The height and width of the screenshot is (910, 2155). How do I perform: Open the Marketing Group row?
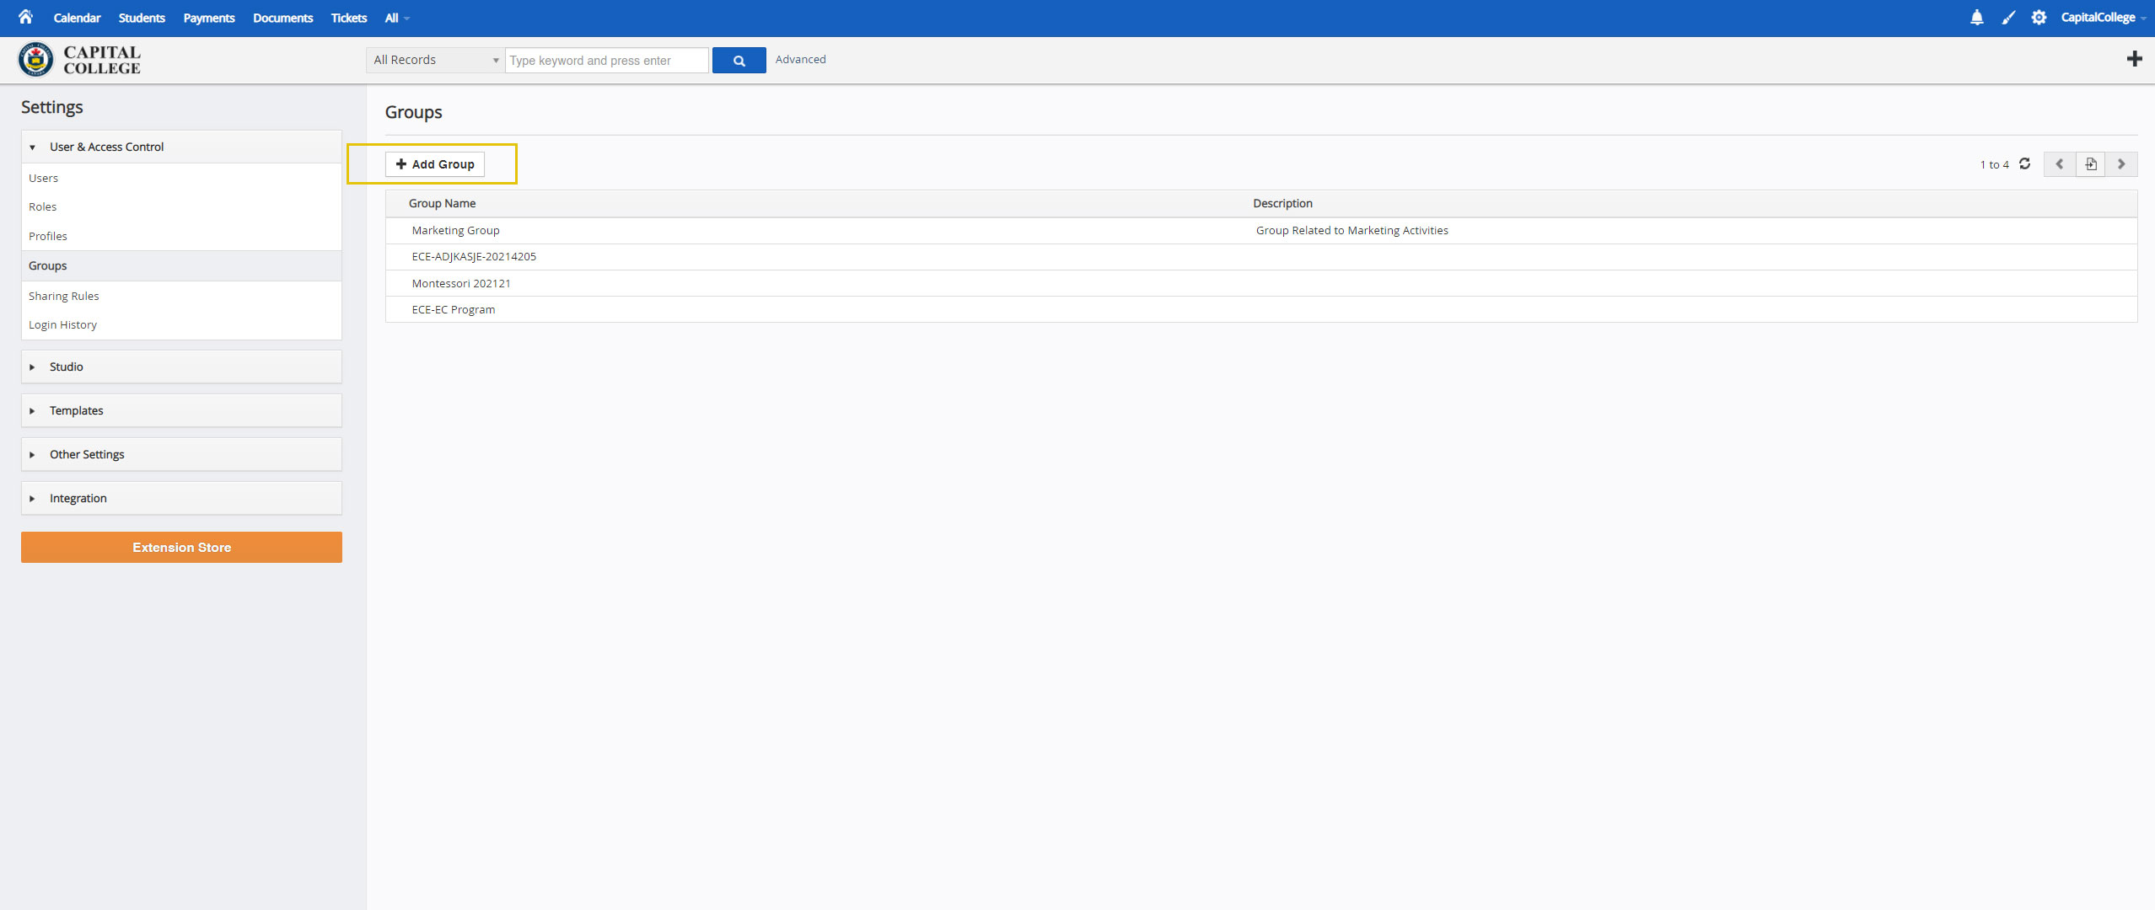pyautogui.click(x=1261, y=230)
